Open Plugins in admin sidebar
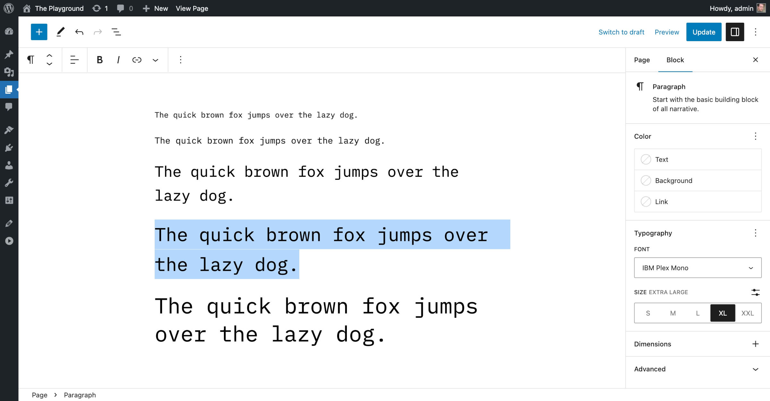770x401 pixels. (9, 148)
